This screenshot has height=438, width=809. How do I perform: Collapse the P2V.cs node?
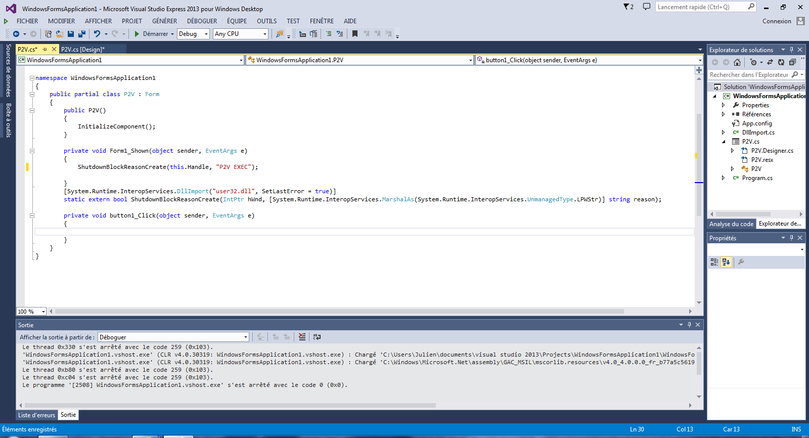click(x=724, y=142)
